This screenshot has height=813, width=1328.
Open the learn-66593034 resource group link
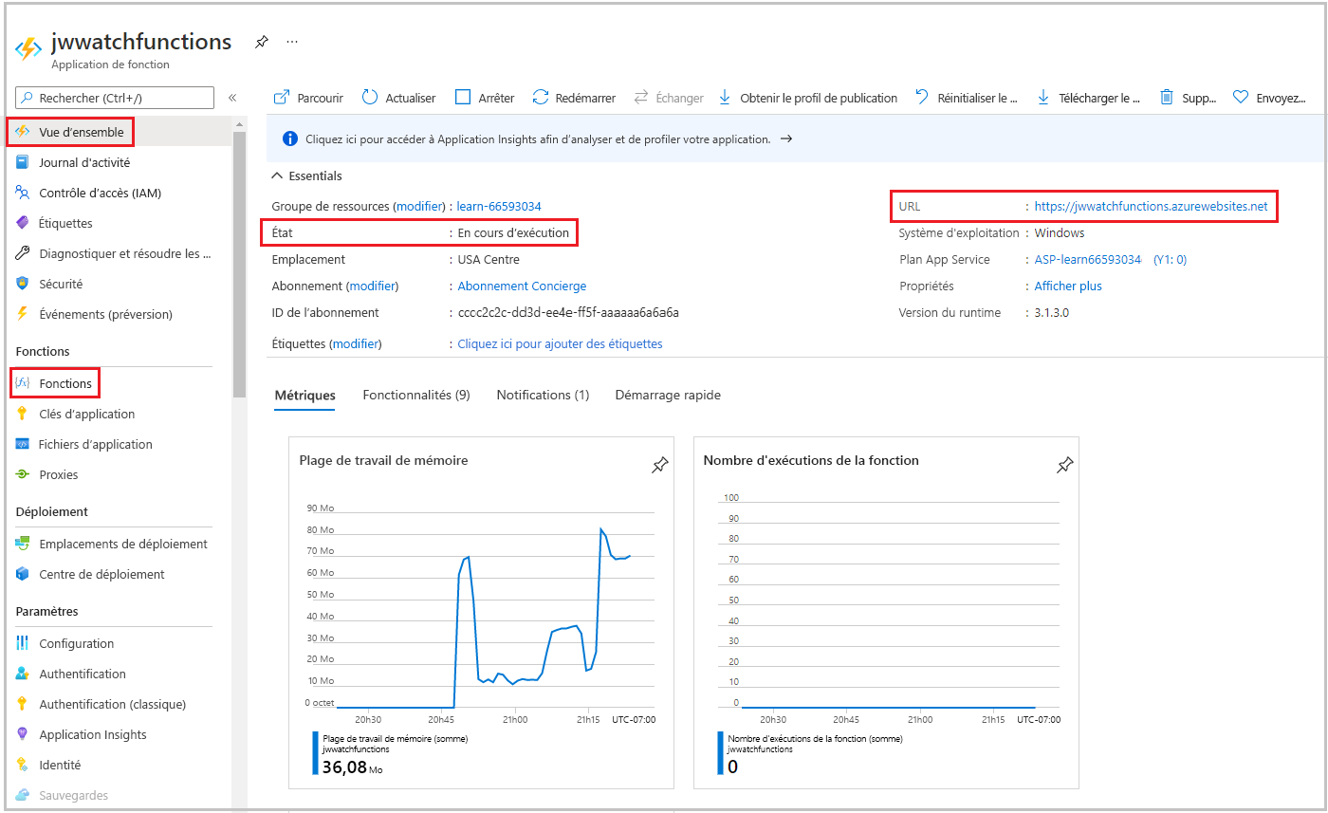499,206
